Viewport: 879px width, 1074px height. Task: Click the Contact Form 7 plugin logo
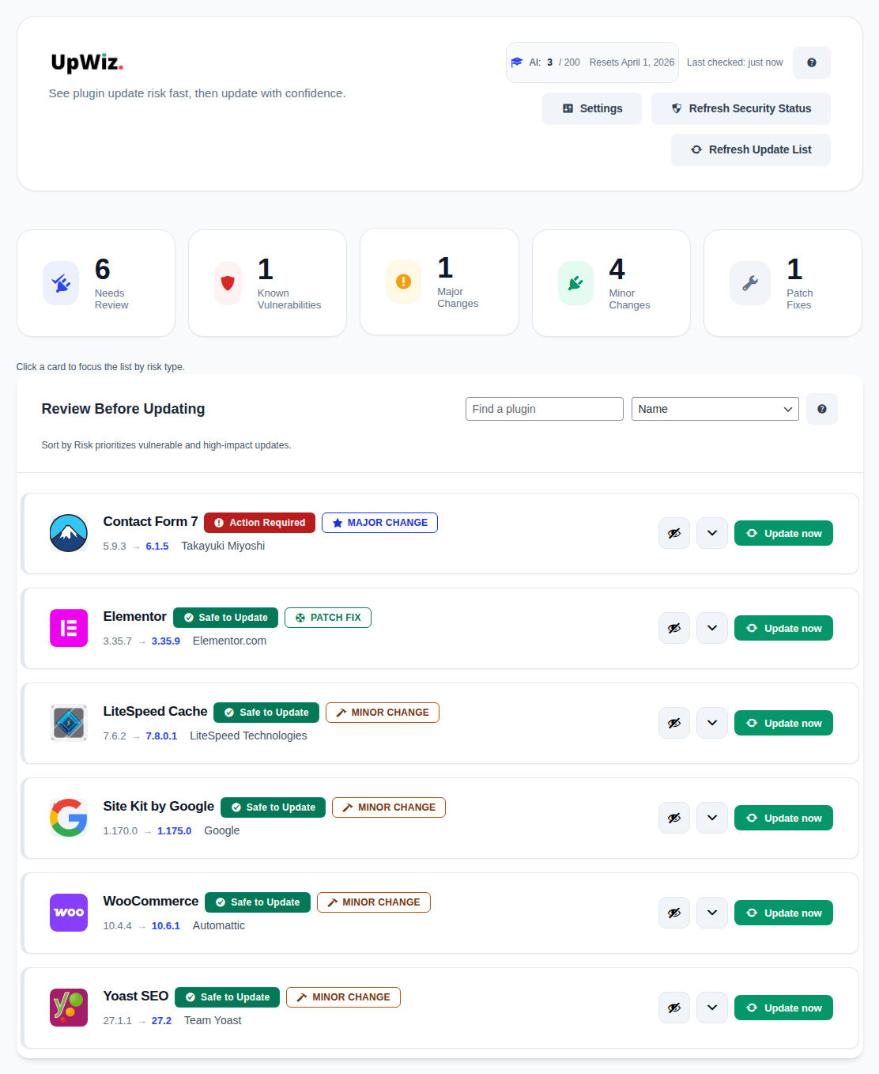click(69, 533)
